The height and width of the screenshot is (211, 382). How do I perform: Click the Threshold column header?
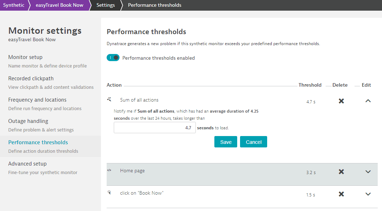tap(310, 85)
